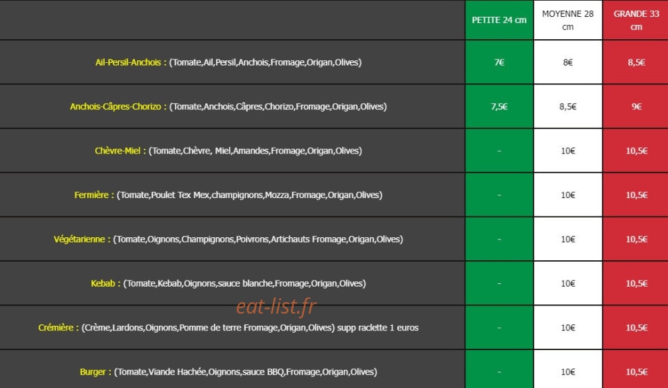The height and width of the screenshot is (388, 668).
Task: Select the 10,5€ grande price for Kebab
Action: [636, 283]
